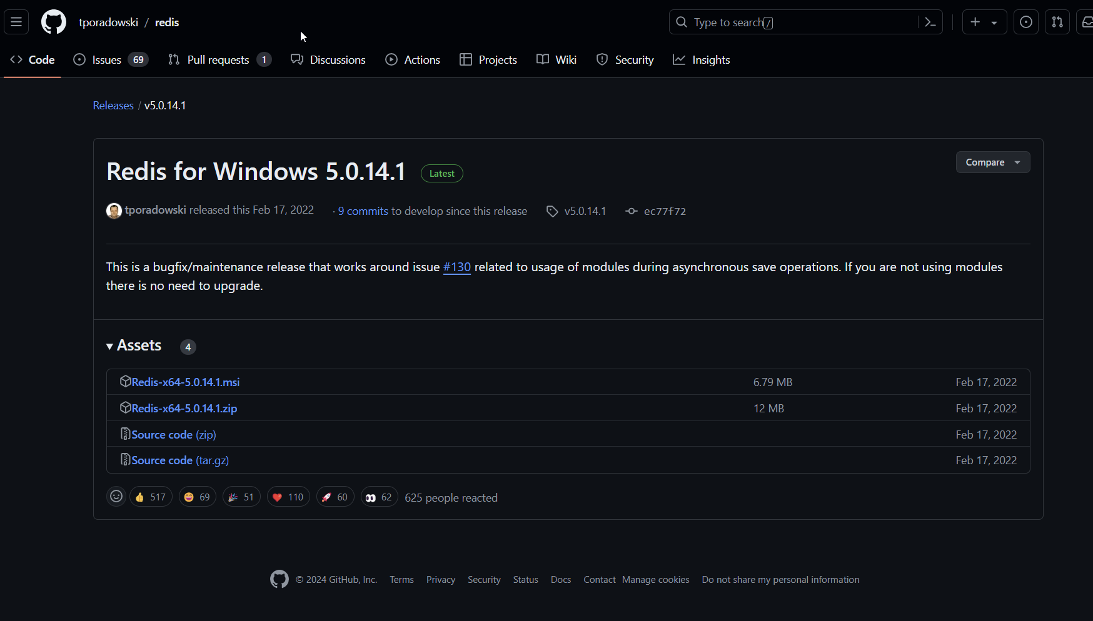The height and width of the screenshot is (621, 1093).
Task: Click the 625 people reacted text
Action: coord(451,498)
